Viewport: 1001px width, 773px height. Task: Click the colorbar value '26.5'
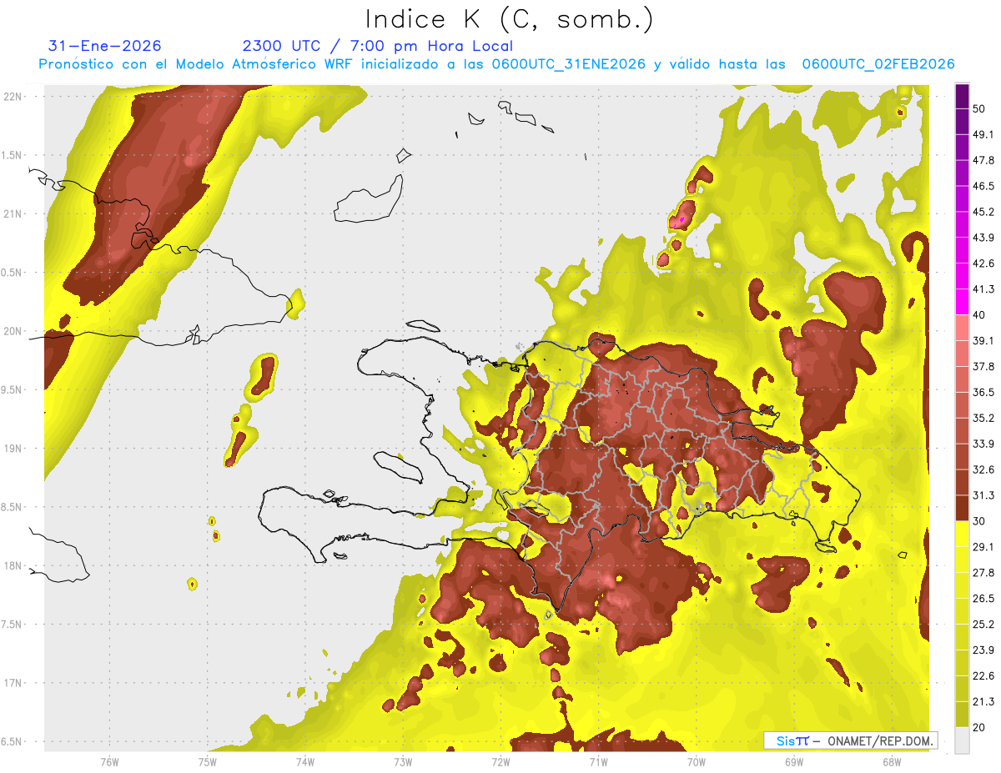[x=983, y=599]
